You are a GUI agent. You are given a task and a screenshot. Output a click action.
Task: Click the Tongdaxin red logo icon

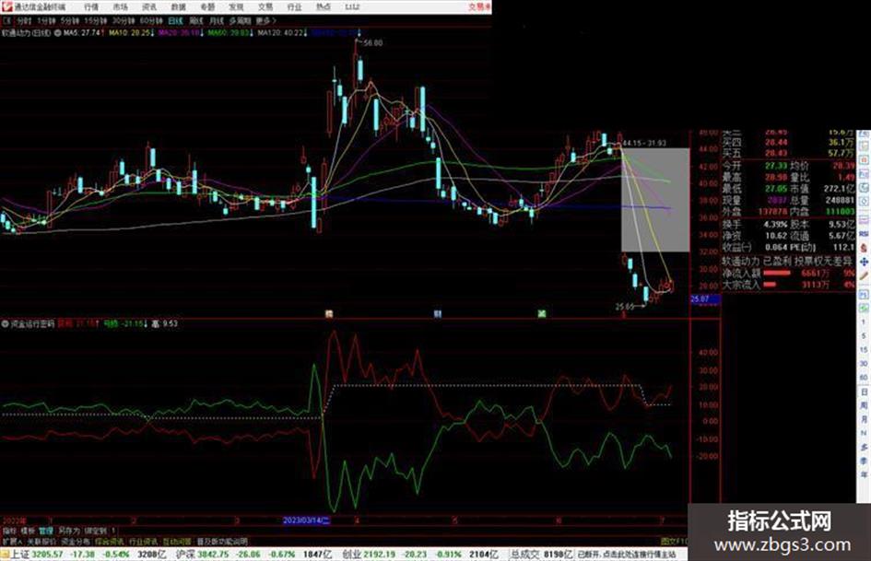[x=7, y=6]
